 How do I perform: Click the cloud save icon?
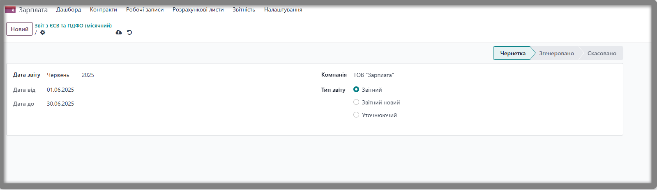119,32
